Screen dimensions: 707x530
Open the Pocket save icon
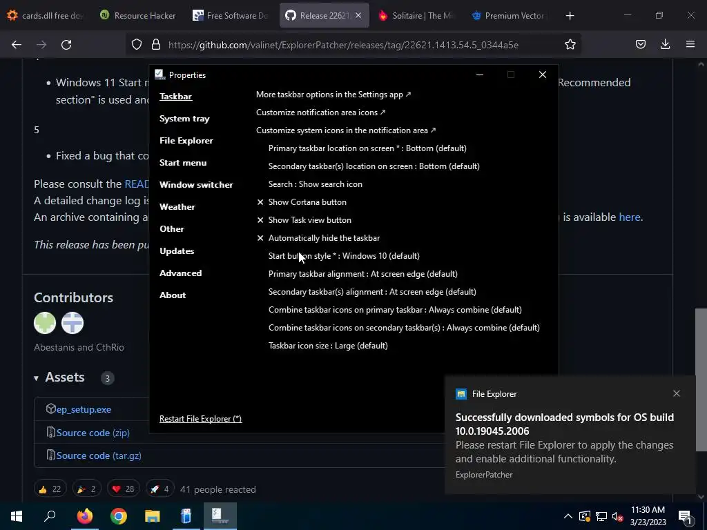point(640,44)
